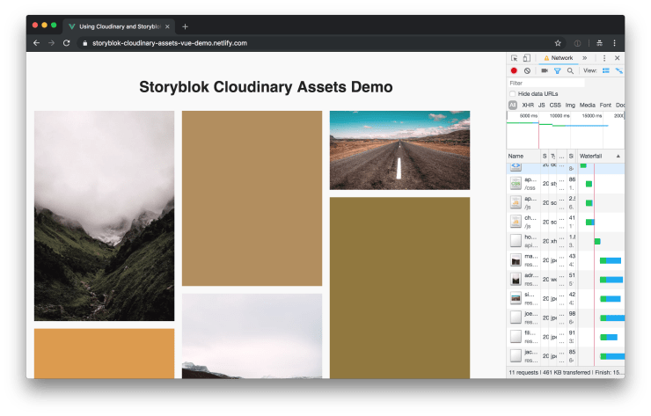Clear the network log
The width and height of the screenshot is (651, 416).
[527, 70]
